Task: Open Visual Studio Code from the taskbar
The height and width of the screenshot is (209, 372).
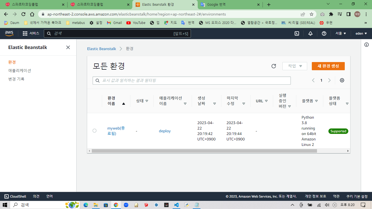Action: [x=176, y=205]
